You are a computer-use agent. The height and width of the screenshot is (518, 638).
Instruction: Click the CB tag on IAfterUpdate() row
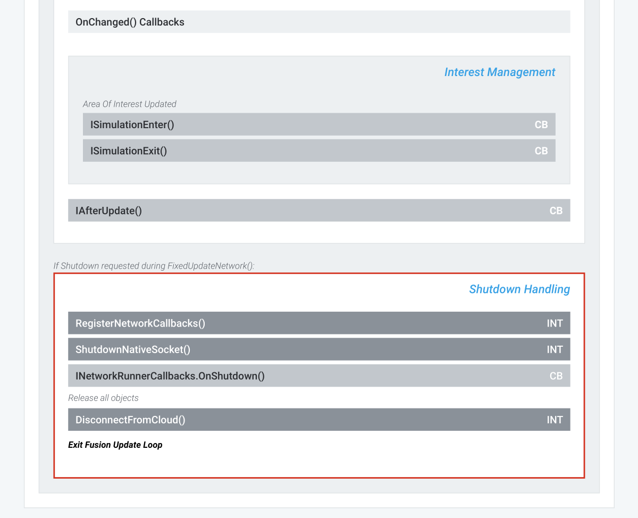tap(556, 211)
